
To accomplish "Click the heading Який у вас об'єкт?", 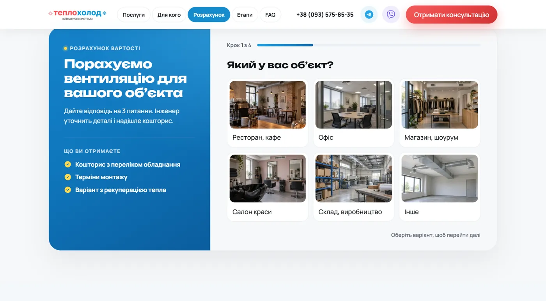I will point(280,65).
